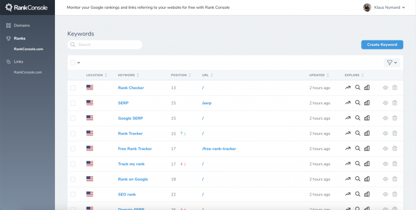Select RankConsole.com under Ranks

coord(28,49)
